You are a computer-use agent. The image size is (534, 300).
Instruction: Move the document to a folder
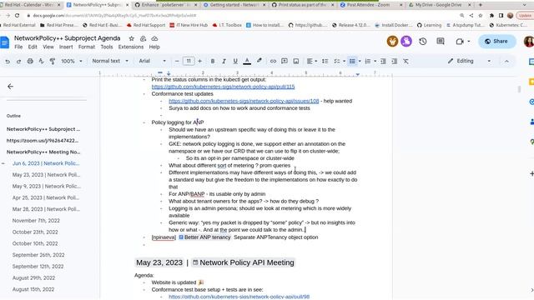143,38
